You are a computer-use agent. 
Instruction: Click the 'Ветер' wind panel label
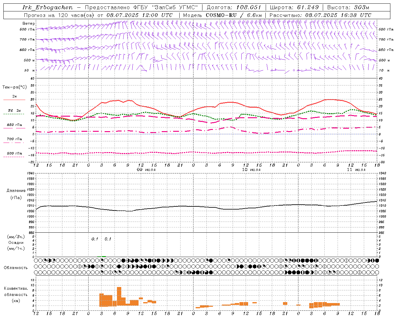tap(28, 23)
